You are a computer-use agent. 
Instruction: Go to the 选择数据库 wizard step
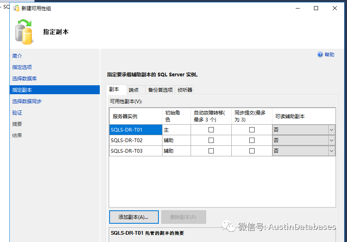24,78
